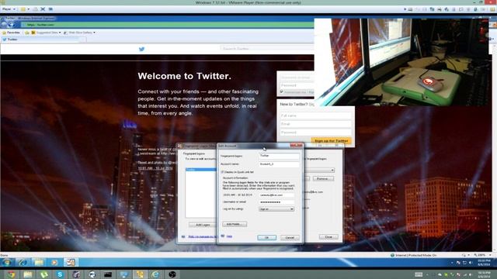Open File Explorer on the host taskbar
This screenshot has height=279, width=497.
(28, 274)
